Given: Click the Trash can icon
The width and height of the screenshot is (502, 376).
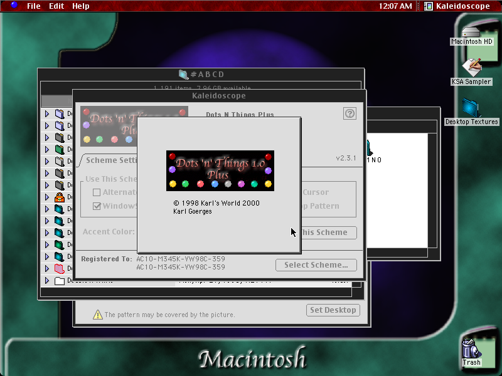Looking at the screenshot, I should [x=471, y=348].
